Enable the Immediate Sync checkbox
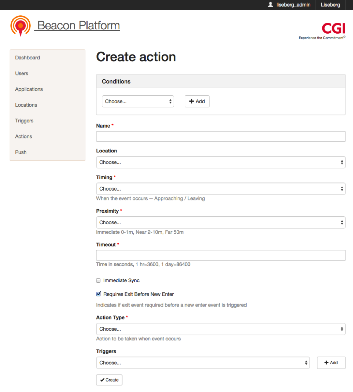 pos(98,280)
